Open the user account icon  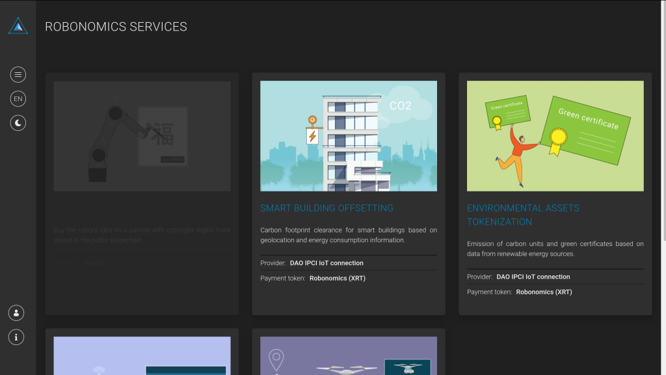tap(16, 313)
